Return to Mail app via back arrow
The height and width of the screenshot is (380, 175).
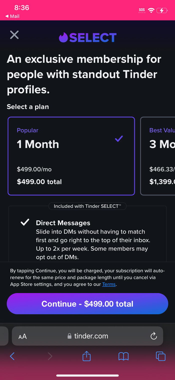tap(12, 16)
